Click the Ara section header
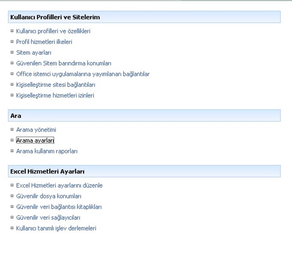The width and height of the screenshot is (292, 255). (x=15, y=116)
